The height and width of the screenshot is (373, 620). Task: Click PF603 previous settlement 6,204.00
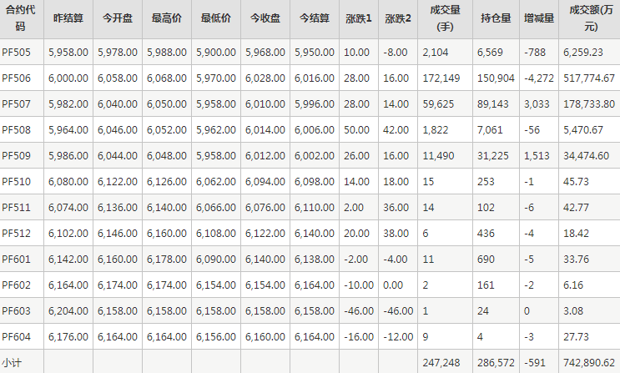pos(68,311)
